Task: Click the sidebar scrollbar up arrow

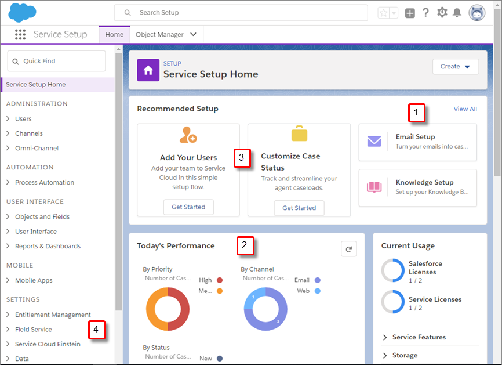Action: [x=118, y=49]
